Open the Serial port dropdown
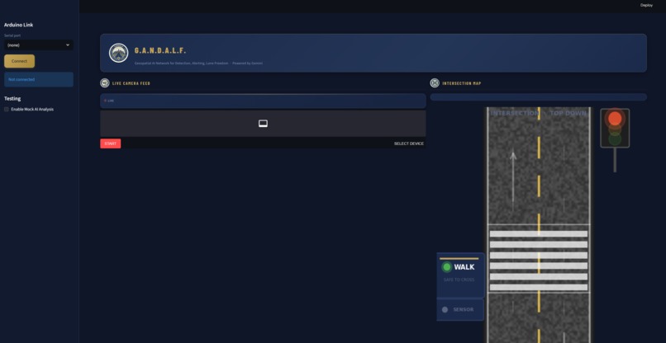The width and height of the screenshot is (666, 343). tap(39, 45)
